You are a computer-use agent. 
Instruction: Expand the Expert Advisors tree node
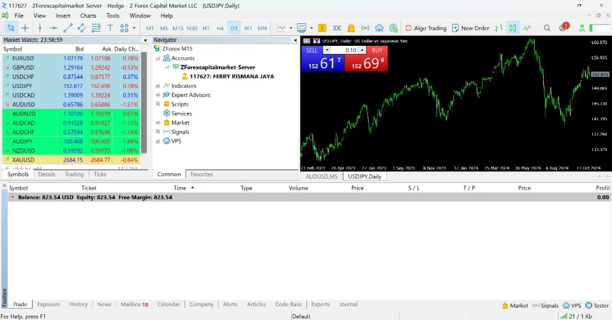point(158,95)
